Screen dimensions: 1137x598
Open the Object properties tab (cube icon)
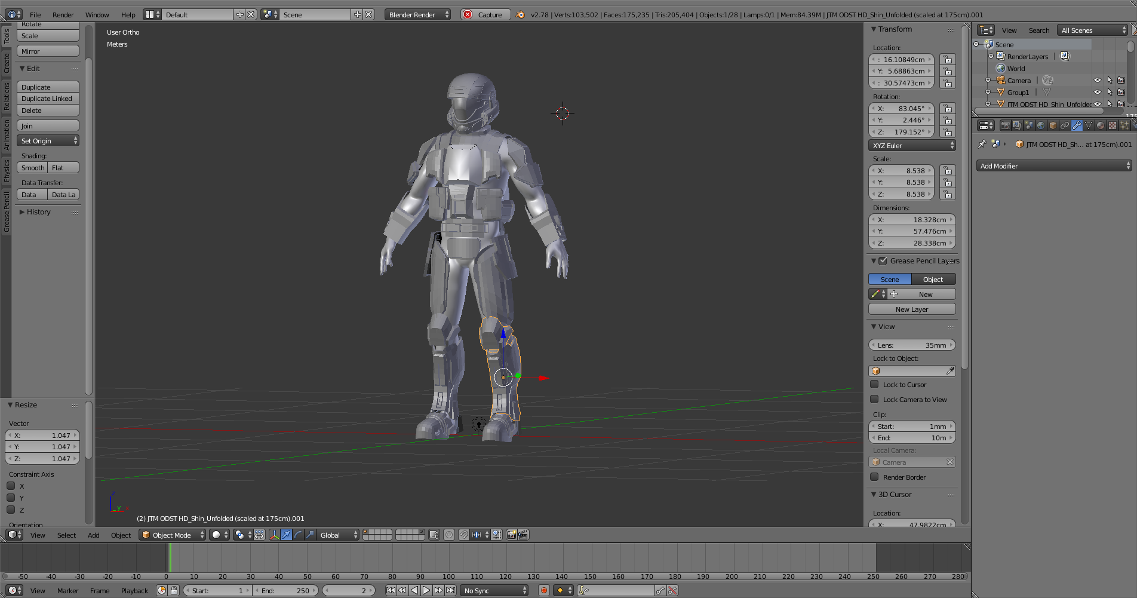1053,125
